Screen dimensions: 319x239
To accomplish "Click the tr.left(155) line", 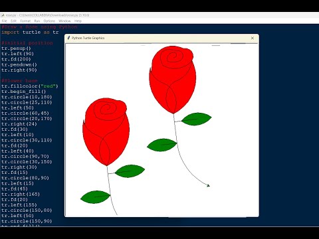I will pyautogui.click(x=19, y=205).
